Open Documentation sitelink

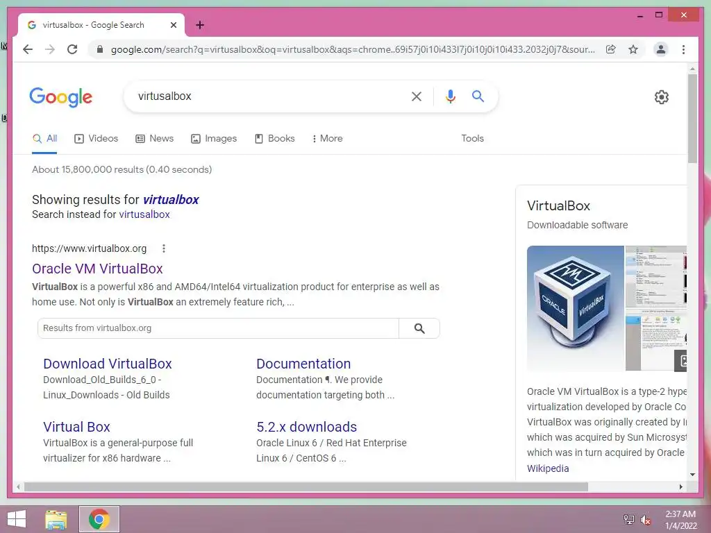point(303,364)
